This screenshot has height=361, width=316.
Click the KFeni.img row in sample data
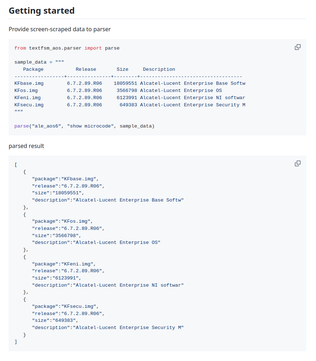coord(129,98)
